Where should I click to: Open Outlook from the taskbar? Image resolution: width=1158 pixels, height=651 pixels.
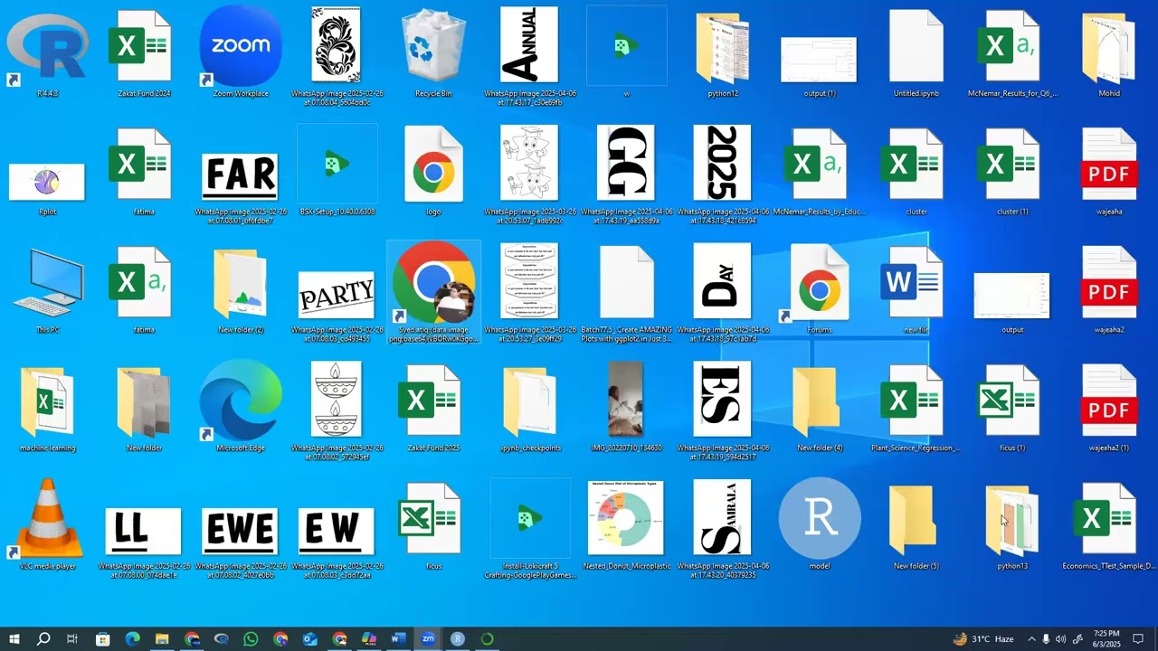click(310, 639)
